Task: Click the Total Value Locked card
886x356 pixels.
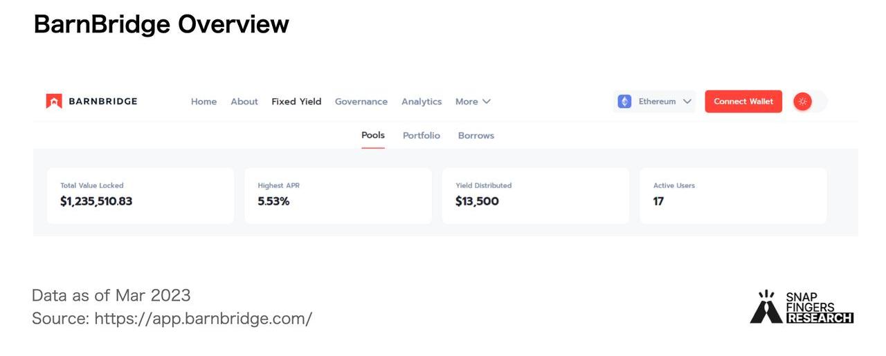Action: click(x=141, y=196)
